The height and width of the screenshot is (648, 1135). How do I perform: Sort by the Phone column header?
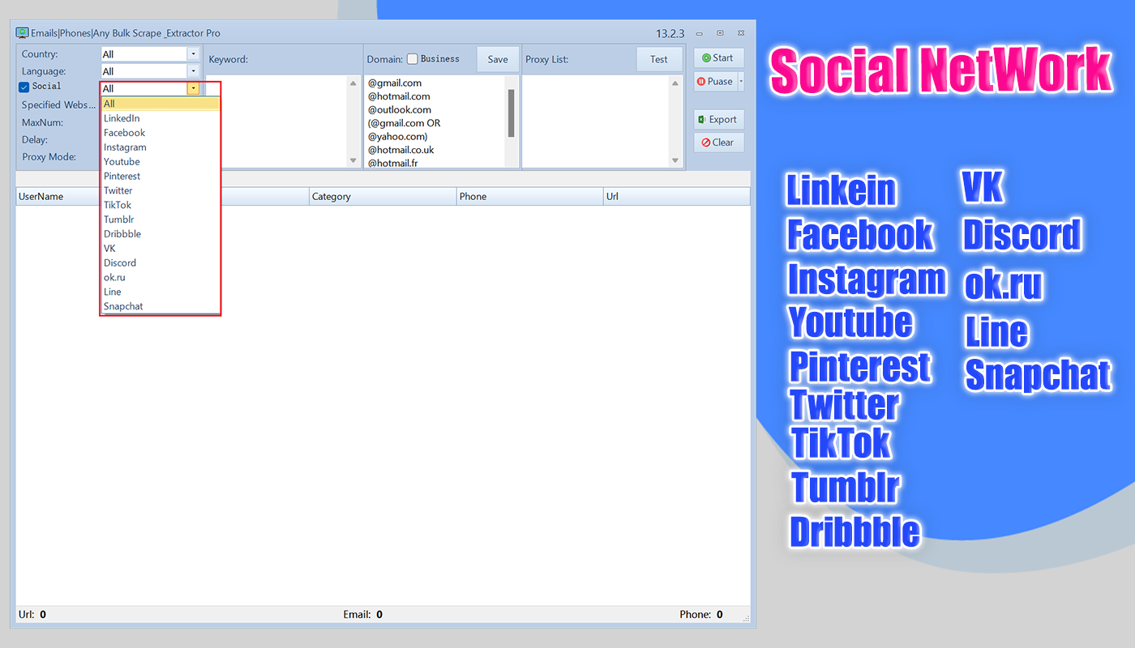click(x=530, y=197)
